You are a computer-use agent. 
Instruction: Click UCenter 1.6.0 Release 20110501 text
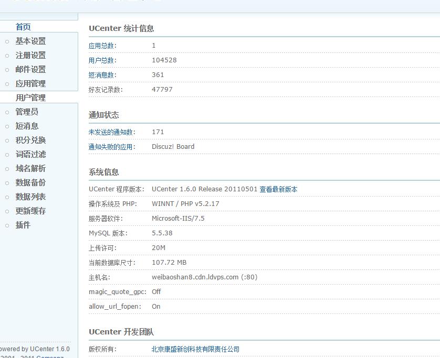pyautogui.click(x=205, y=189)
